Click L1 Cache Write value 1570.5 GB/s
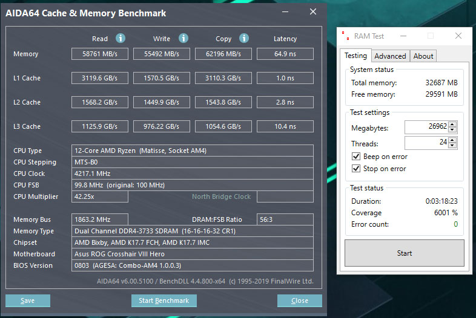Image resolution: width=476 pixels, height=318 pixels. pos(162,78)
